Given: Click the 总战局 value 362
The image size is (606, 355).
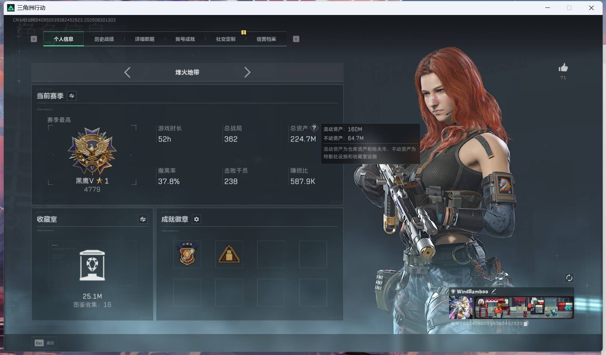Looking at the screenshot, I should (231, 139).
